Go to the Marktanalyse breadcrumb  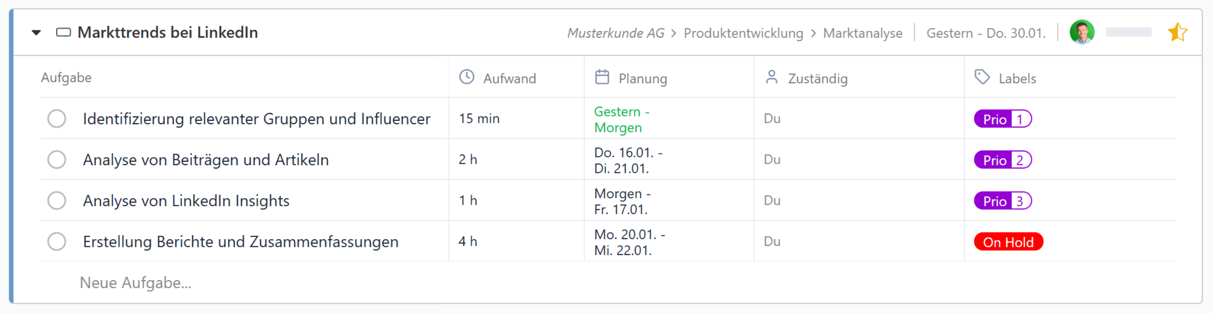863,33
